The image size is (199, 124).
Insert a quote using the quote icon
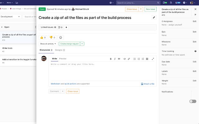click(x=119, y=59)
